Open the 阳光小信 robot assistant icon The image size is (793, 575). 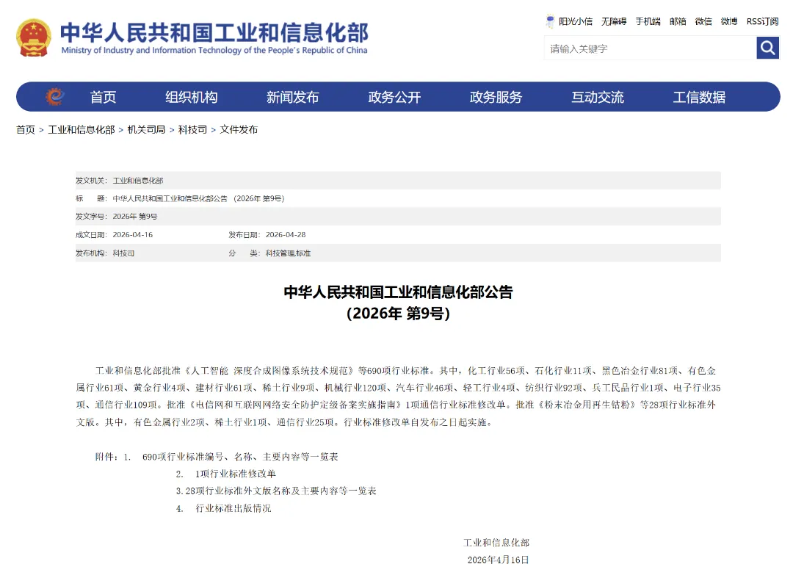550,21
